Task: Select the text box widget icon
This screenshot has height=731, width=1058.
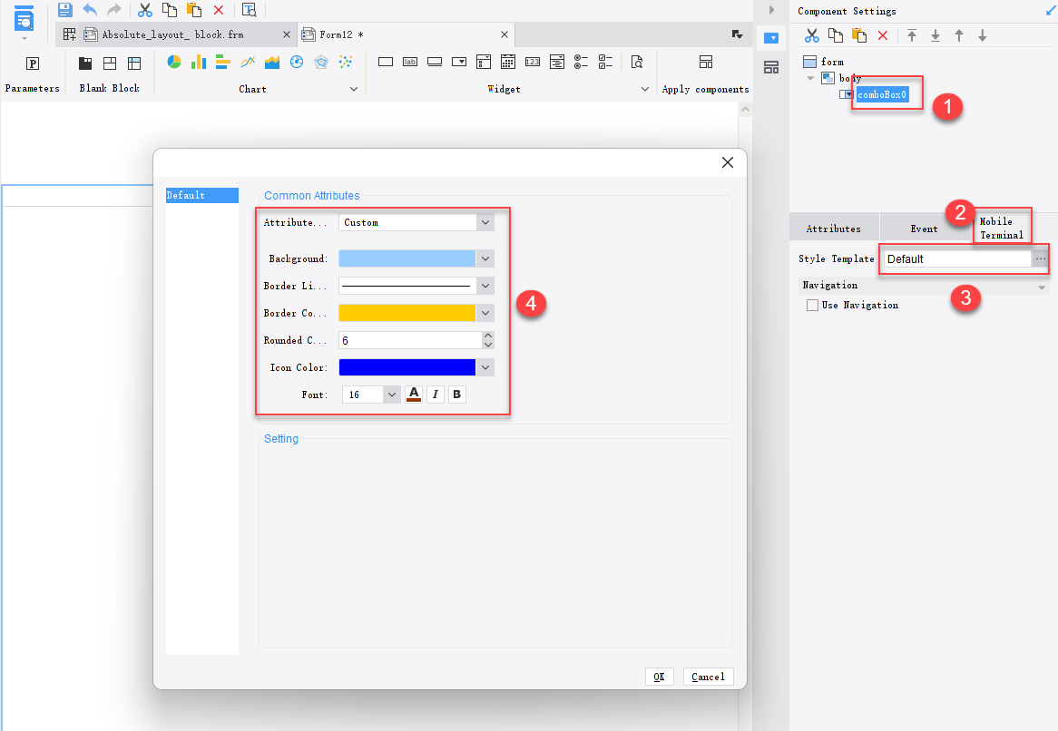Action: (386, 62)
